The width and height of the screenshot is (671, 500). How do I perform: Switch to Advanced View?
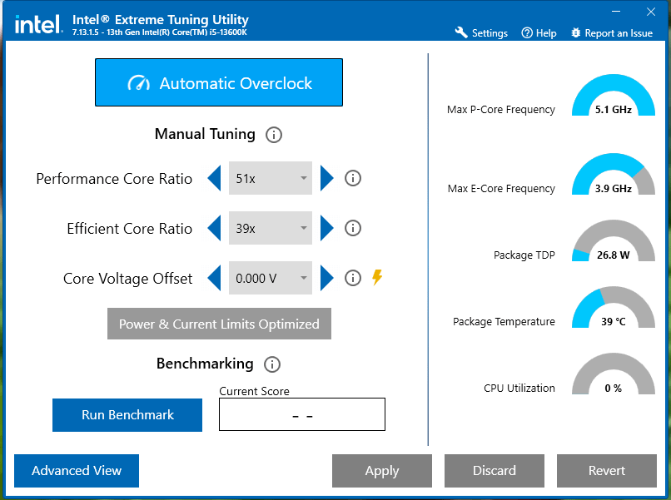pos(77,471)
